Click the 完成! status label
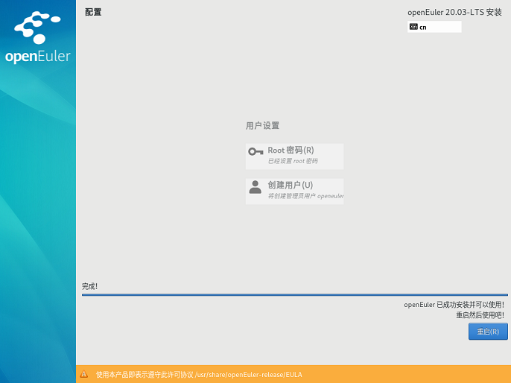This screenshot has width=511, height=383. click(90, 286)
